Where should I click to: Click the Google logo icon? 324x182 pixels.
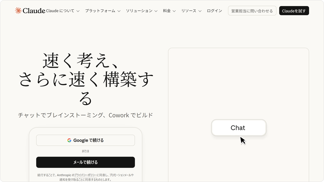click(x=69, y=140)
